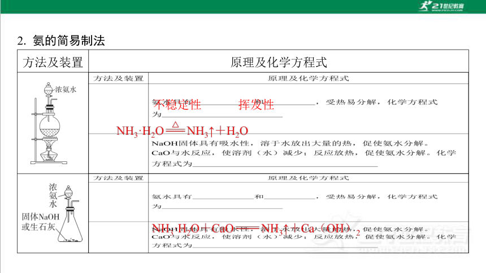Click the conical flask apparatus diagram
Viewport: 486px width, 273px height.
coord(71,214)
